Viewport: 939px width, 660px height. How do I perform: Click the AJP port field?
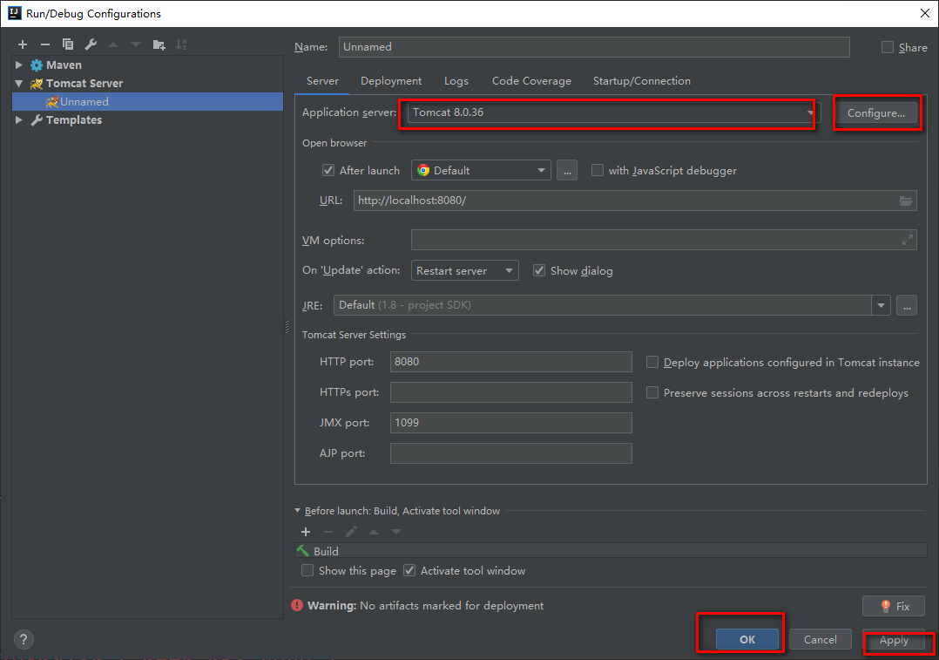pyautogui.click(x=510, y=453)
